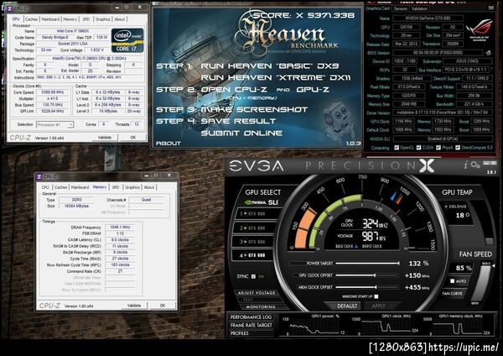Adjust the Mem Clock Offset slider
Viewport: 503px width, 356px height.
pyautogui.click(x=367, y=287)
